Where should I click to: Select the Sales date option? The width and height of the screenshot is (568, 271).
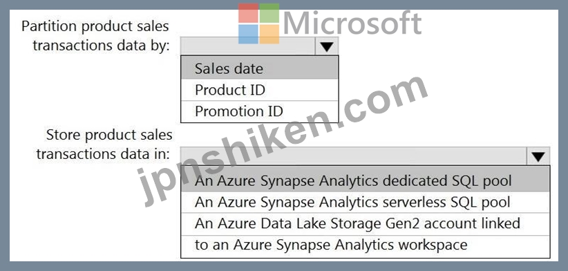pyautogui.click(x=259, y=68)
